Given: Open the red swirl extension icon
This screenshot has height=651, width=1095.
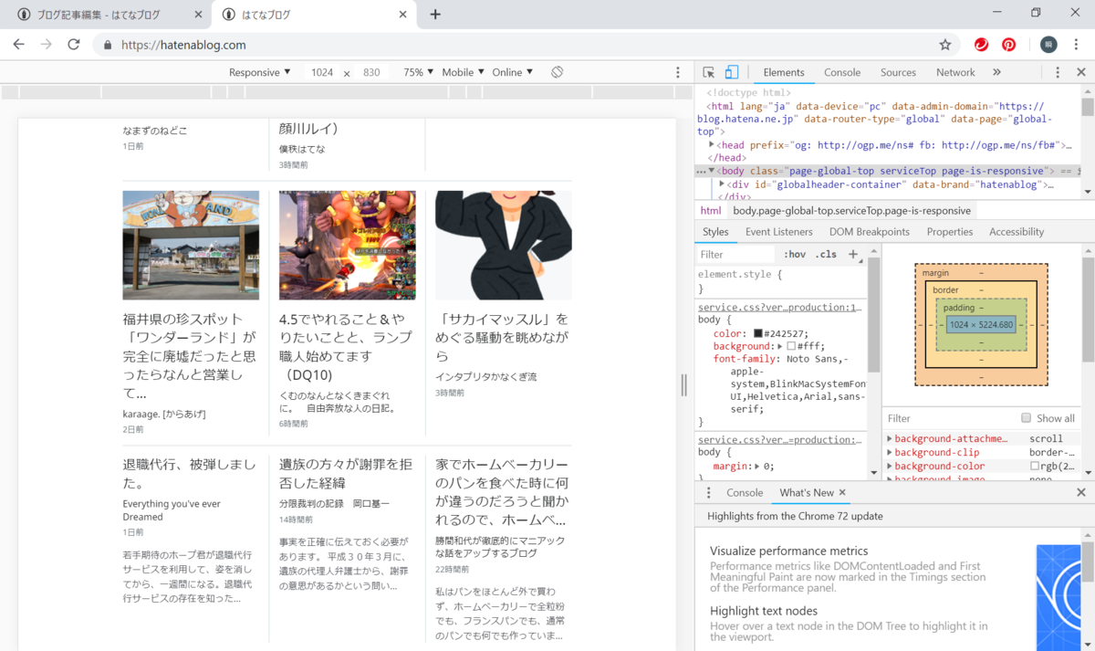Looking at the screenshot, I should pyautogui.click(x=981, y=45).
